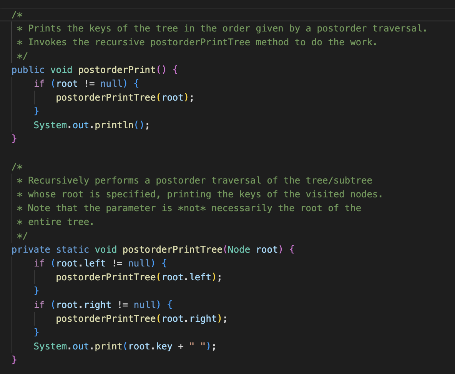Click 'private' keyword of postorderPrintTree
Screen dimensions: 455x374
coord(31,250)
